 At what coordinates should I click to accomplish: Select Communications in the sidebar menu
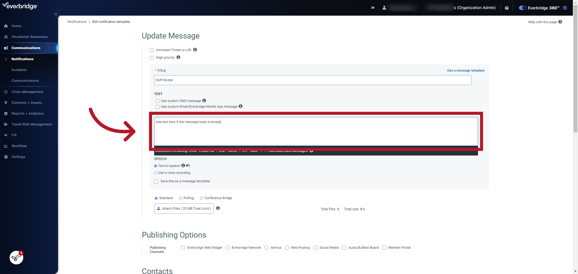[x=25, y=81]
